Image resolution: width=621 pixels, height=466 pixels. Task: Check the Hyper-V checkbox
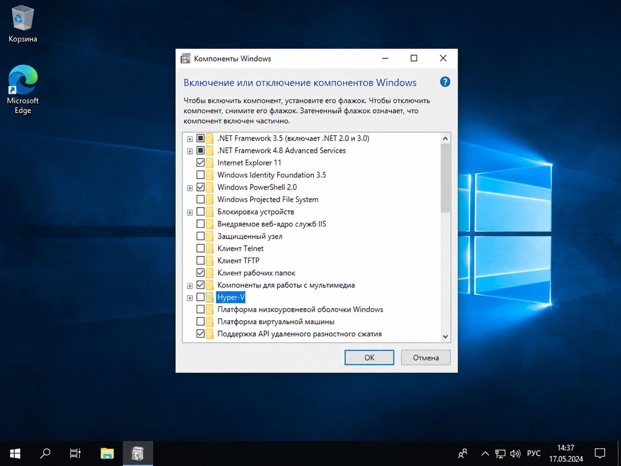tap(200, 297)
